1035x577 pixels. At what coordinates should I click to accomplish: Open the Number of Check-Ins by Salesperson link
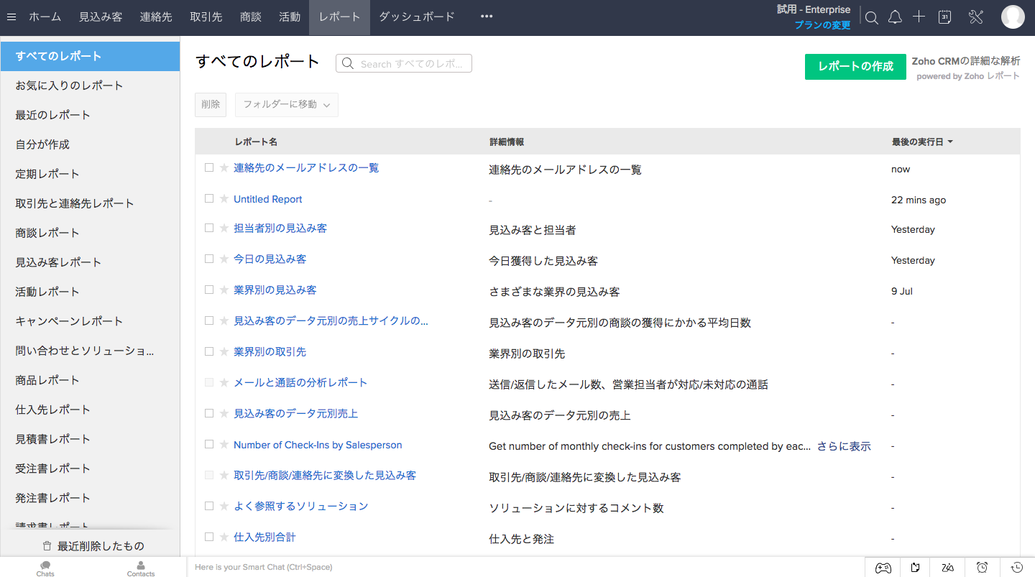coord(318,445)
